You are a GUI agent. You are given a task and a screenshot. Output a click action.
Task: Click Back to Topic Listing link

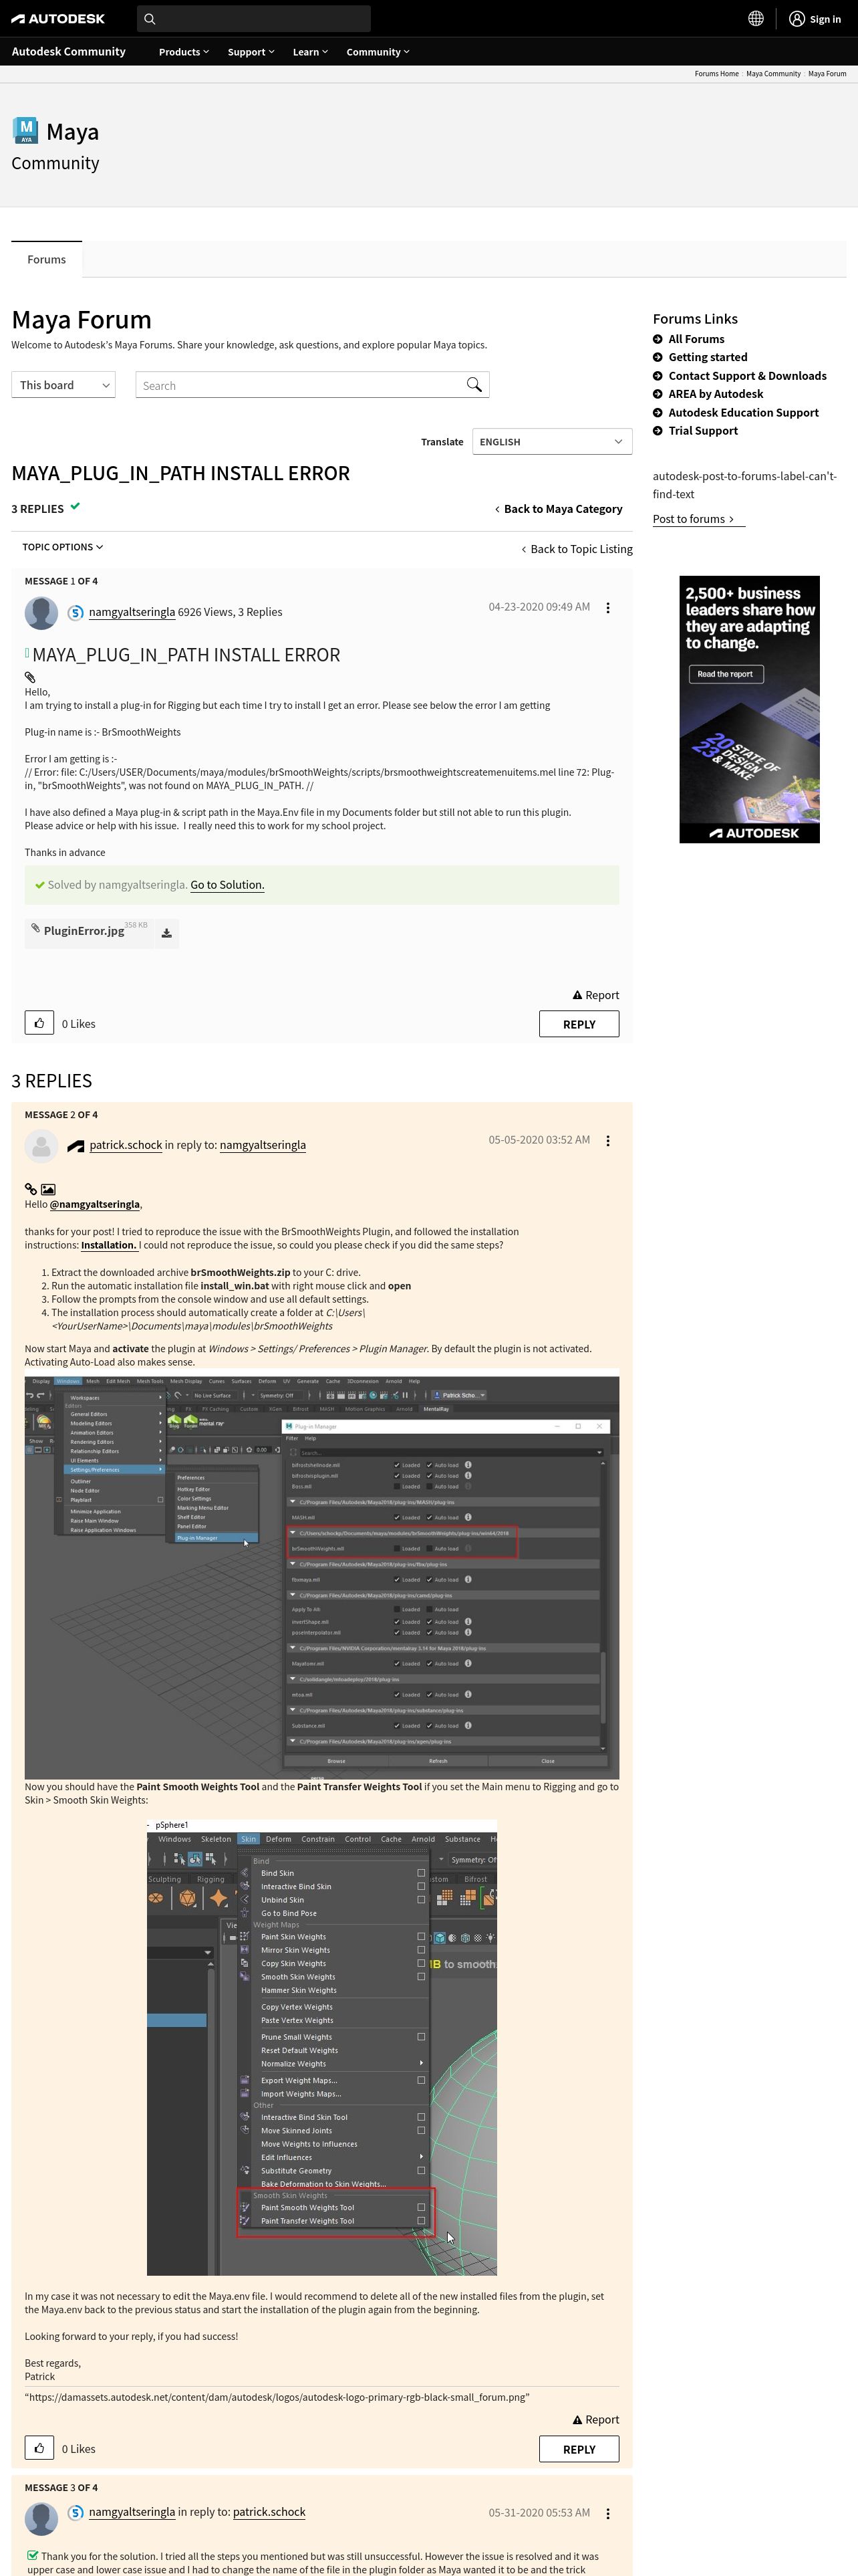pyautogui.click(x=581, y=549)
